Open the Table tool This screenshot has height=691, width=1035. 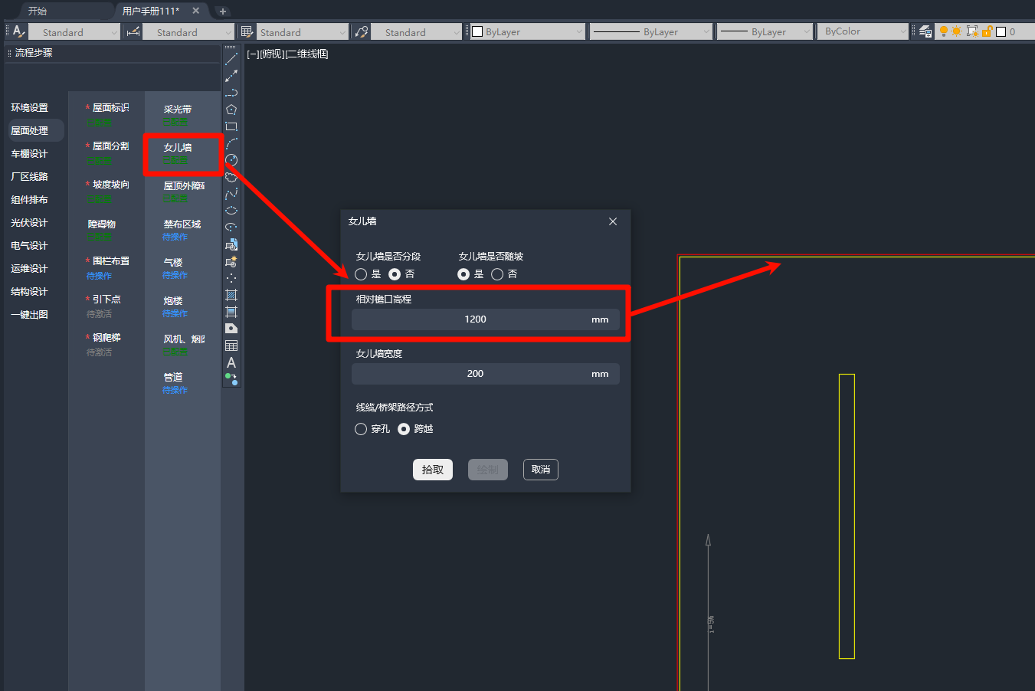[x=231, y=345]
